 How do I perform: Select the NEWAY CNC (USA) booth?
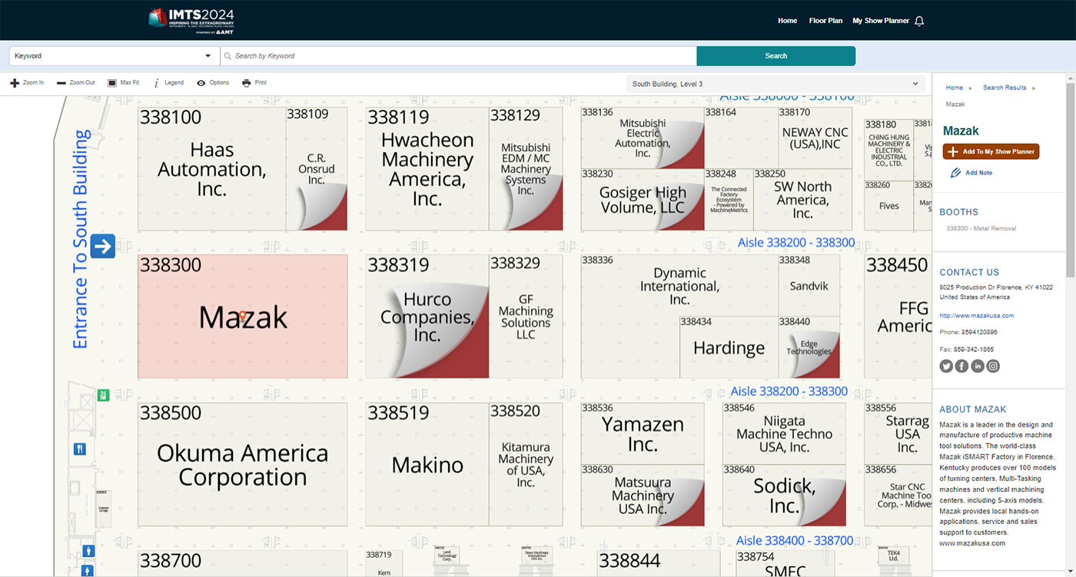point(815,138)
